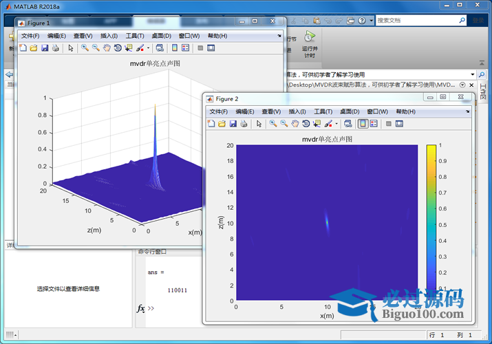Collapse toolstrip using minimize arrow
This screenshot has width=492, height=344.
click(482, 63)
